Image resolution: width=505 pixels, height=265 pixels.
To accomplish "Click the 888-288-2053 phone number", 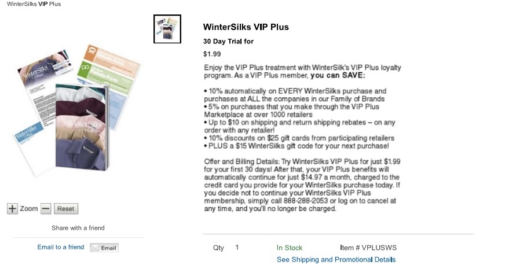I will click(306, 201).
